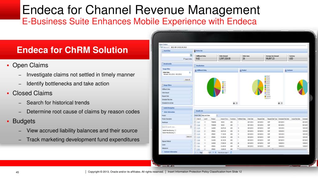Tick the checkbox on the second results row
The height and width of the screenshot is (178, 318).
pyautogui.click(x=195, y=125)
